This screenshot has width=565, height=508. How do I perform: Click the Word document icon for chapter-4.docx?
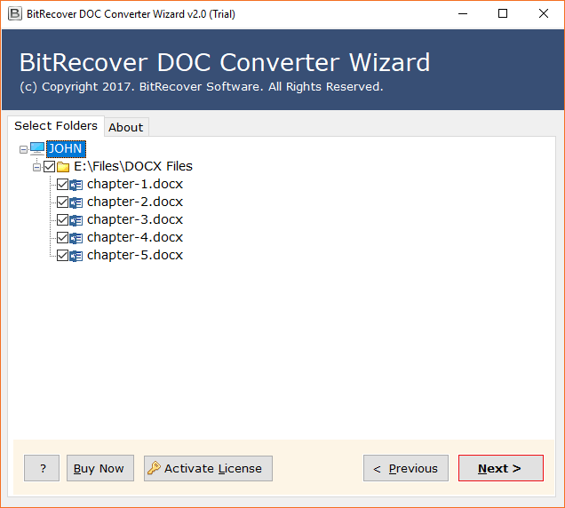(x=76, y=238)
